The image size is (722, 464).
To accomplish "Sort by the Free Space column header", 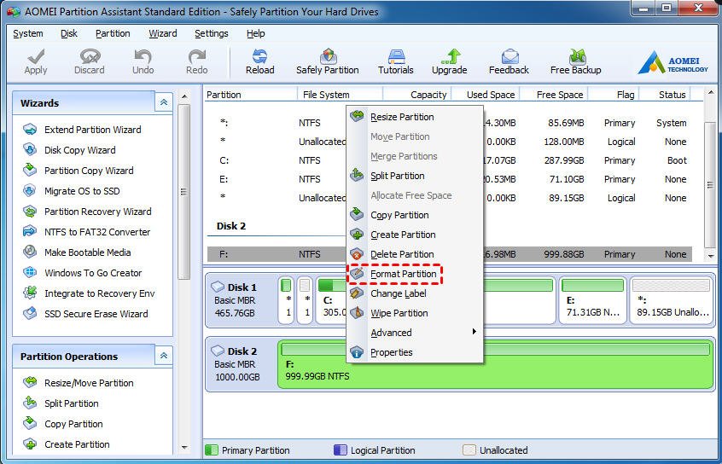I will 554,95.
